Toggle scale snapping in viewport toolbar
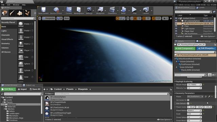 tap(153, 18)
